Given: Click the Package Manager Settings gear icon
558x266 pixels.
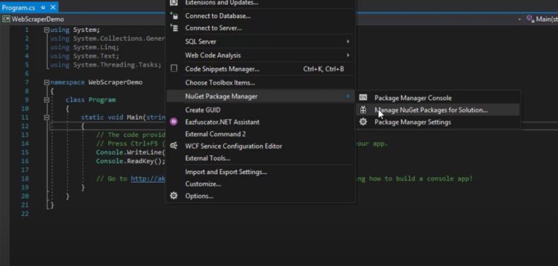Looking at the screenshot, I should (x=363, y=122).
